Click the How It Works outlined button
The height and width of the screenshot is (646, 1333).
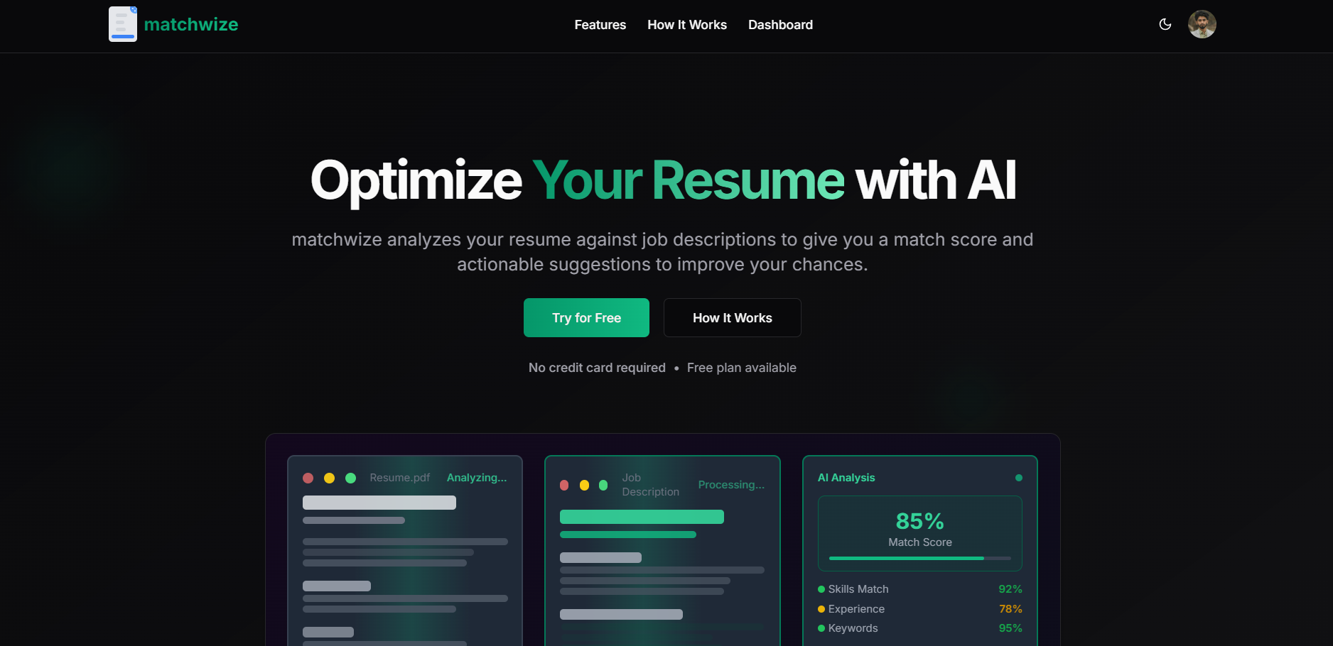tap(732, 318)
